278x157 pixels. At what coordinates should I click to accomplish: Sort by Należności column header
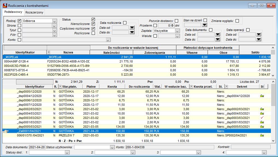[x=112, y=53]
